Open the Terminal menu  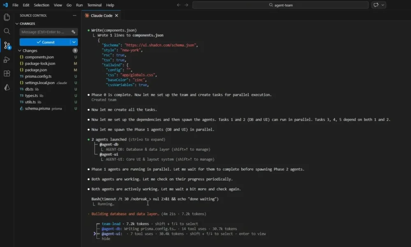click(x=94, y=5)
